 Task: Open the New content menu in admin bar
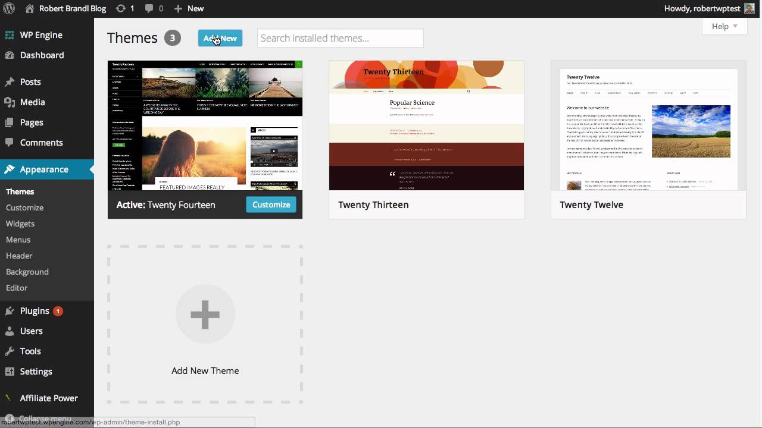[x=189, y=8]
